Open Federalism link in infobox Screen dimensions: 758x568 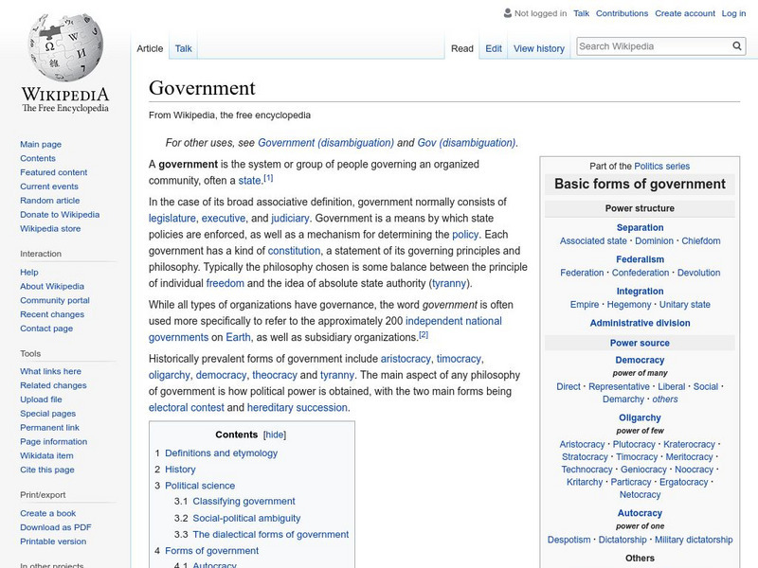(641, 258)
